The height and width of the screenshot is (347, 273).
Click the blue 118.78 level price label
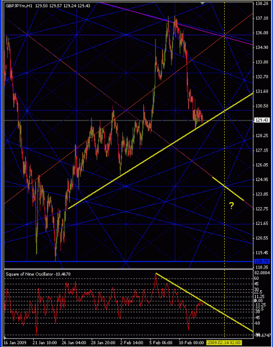[262, 261]
